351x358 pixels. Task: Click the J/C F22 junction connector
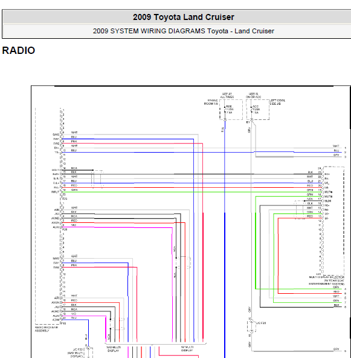(88, 353)
